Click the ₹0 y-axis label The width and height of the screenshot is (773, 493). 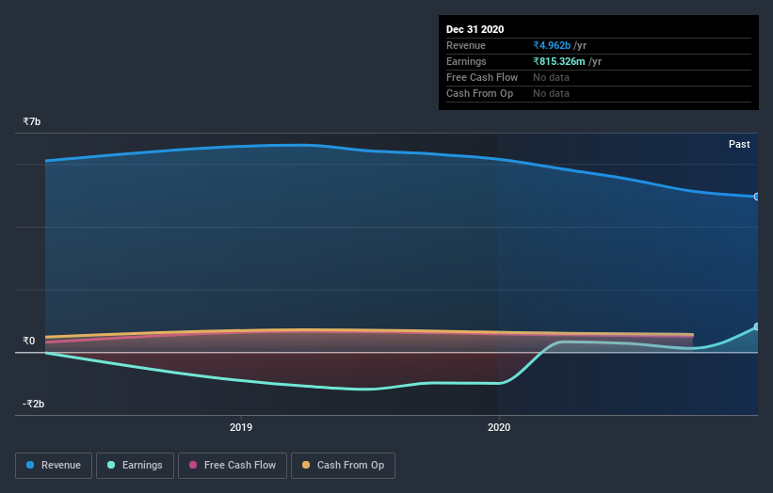28,341
